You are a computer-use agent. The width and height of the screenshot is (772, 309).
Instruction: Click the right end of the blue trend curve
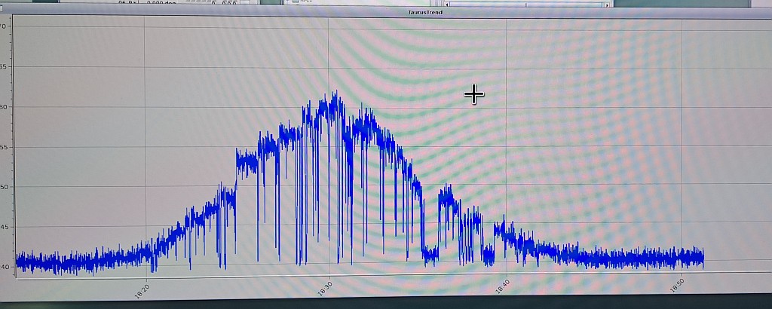point(703,259)
